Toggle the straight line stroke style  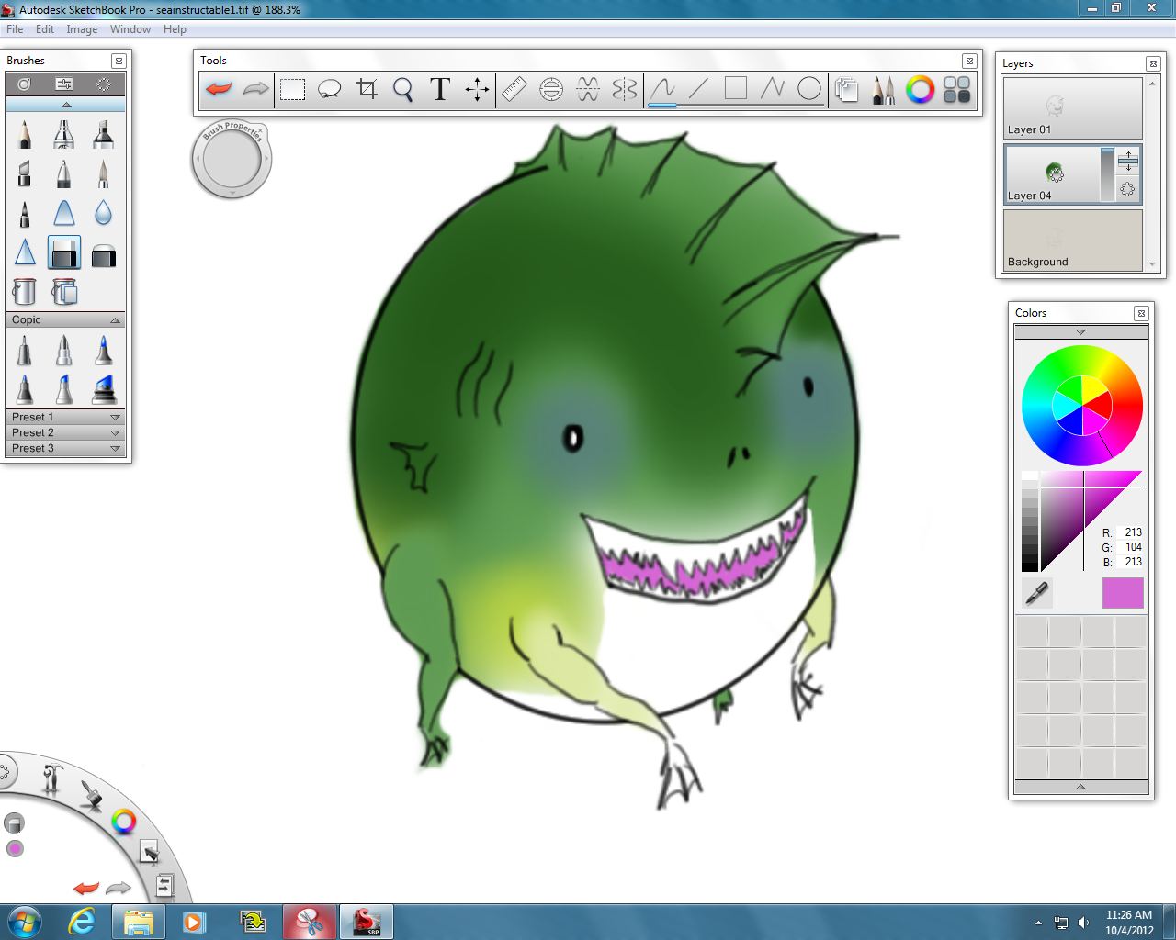point(699,89)
